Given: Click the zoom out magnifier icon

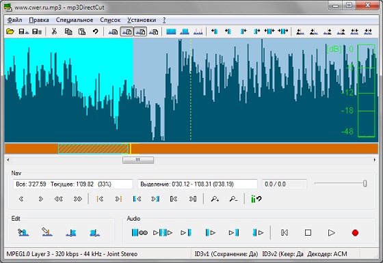Looking at the screenshot, I should click(x=233, y=199).
